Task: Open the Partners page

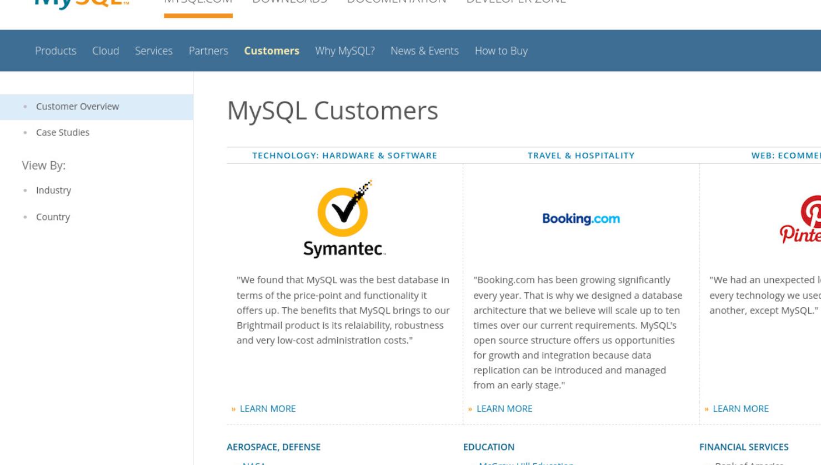Action: point(208,51)
